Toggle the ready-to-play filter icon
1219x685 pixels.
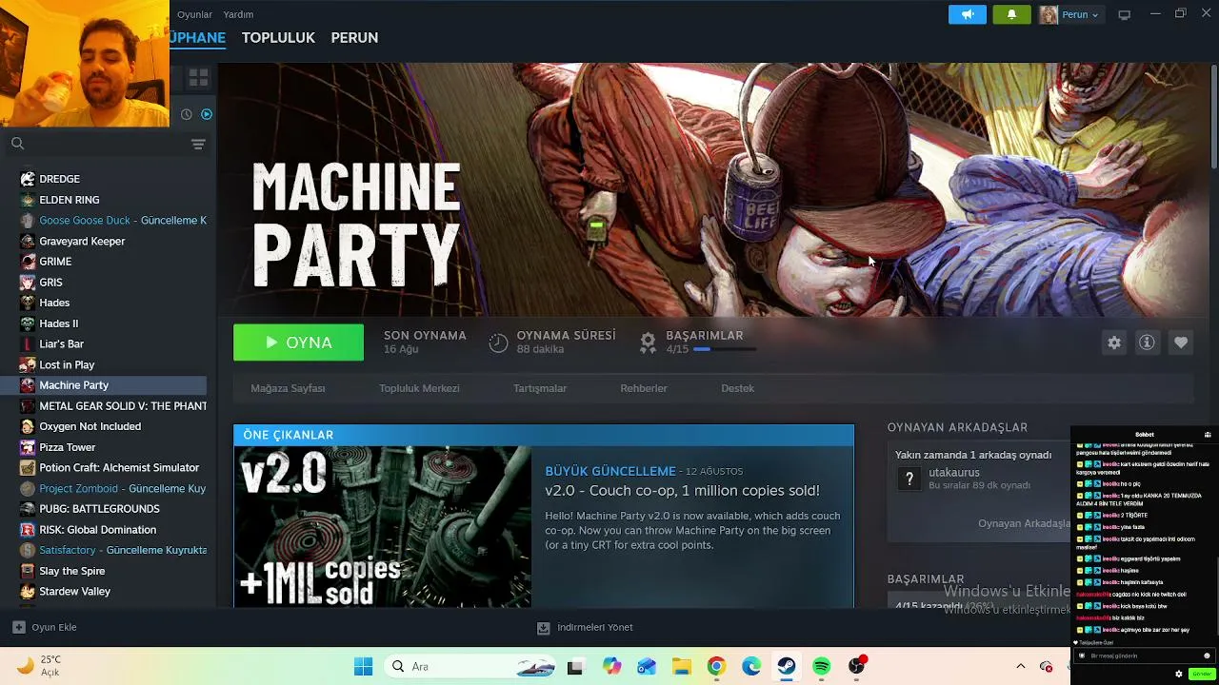click(x=207, y=114)
